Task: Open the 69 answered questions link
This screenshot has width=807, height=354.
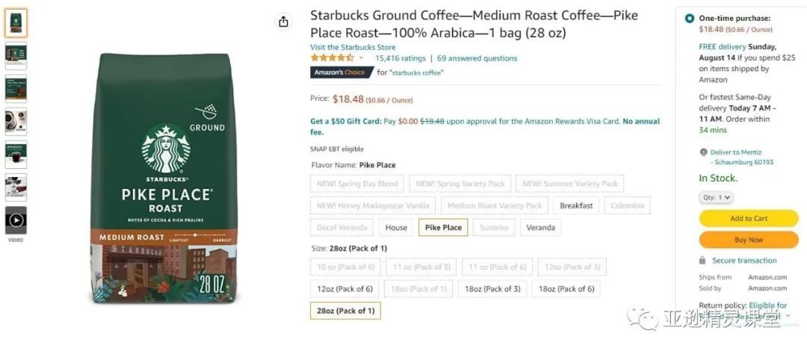Action: [477, 58]
